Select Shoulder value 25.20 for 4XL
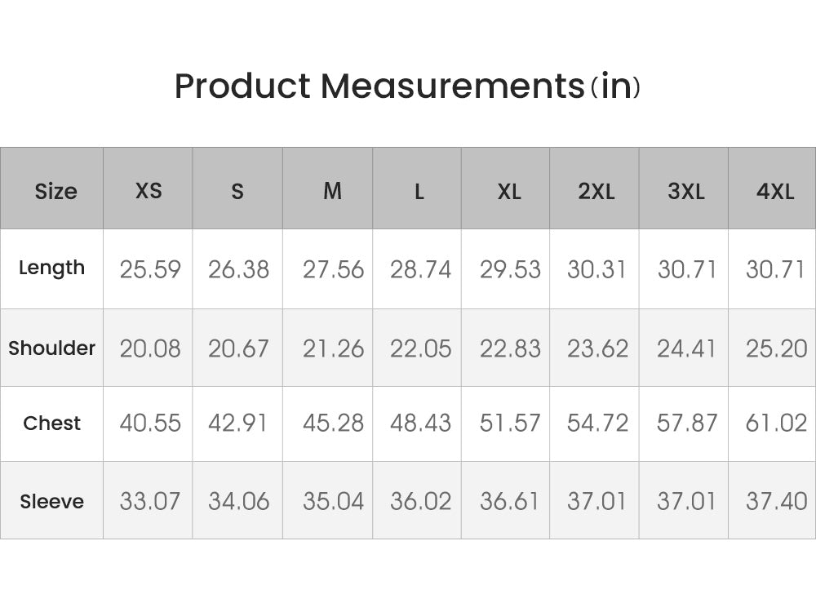Viewport: 816px width, 612px height. pos(776,348)
